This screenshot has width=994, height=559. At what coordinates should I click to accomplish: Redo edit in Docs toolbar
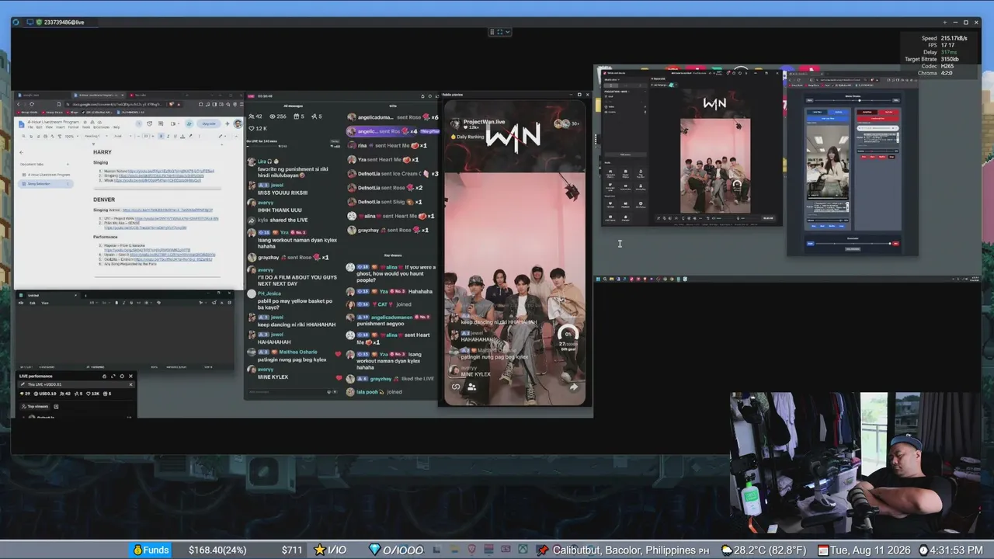[x=38, y=137]
